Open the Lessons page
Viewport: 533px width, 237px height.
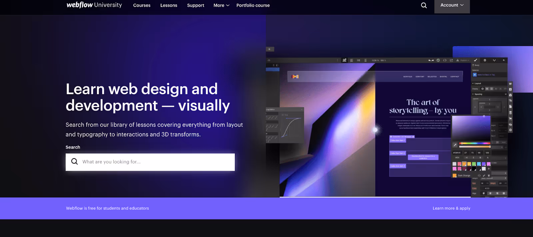pyautogui.click(x=169, y=5)
